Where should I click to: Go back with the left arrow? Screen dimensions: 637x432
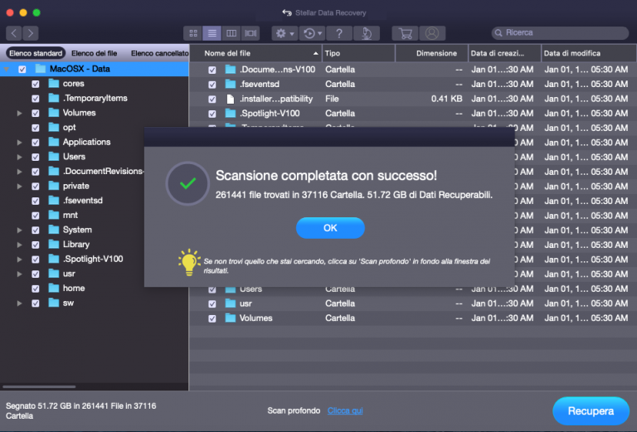click(x=13, y=33)
